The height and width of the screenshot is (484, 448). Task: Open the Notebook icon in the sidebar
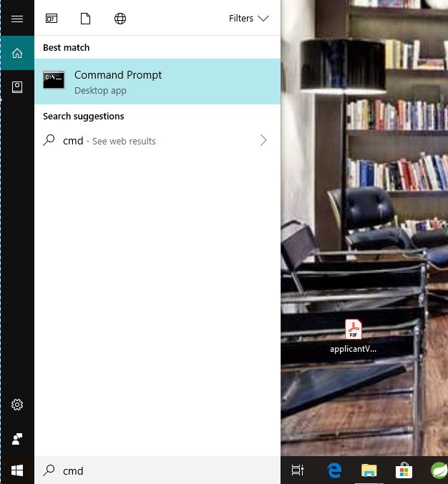coord(17,87)
